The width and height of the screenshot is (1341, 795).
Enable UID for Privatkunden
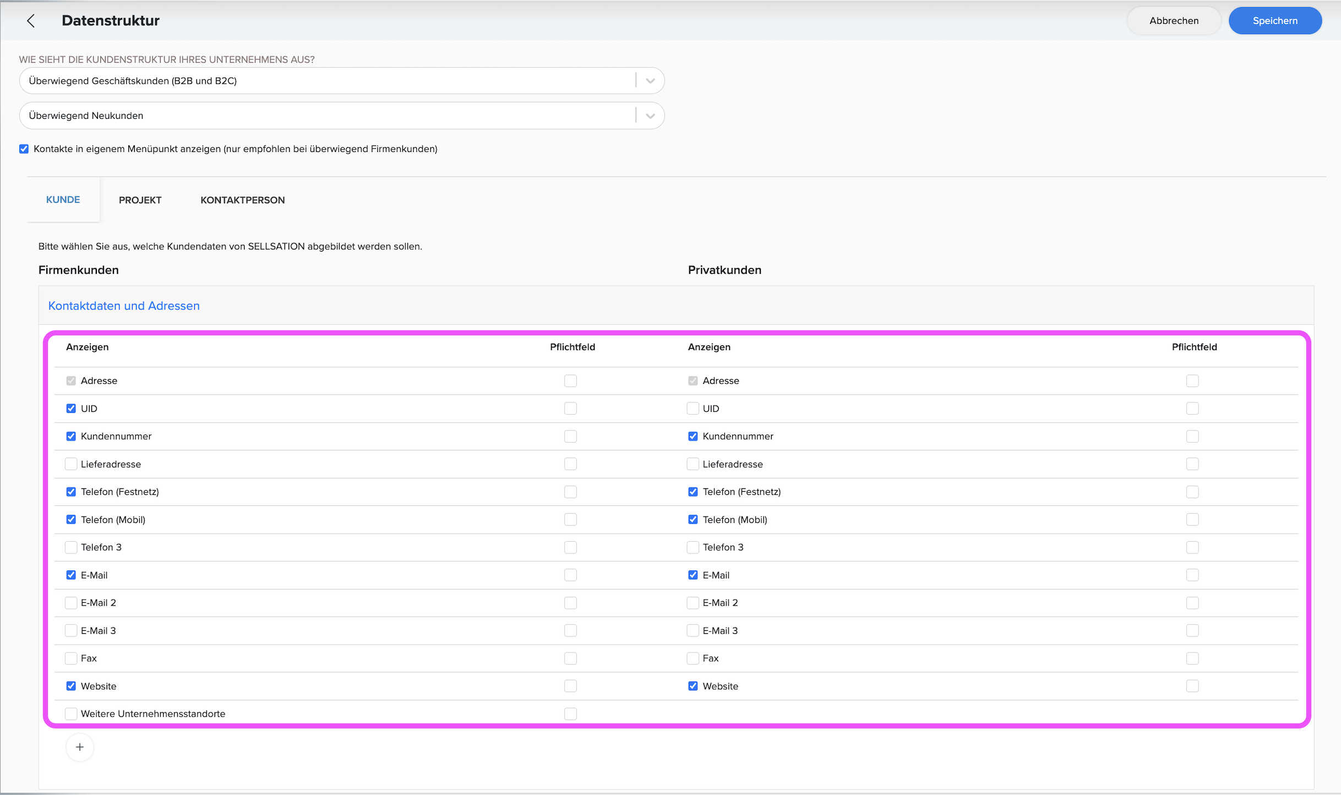693,409
